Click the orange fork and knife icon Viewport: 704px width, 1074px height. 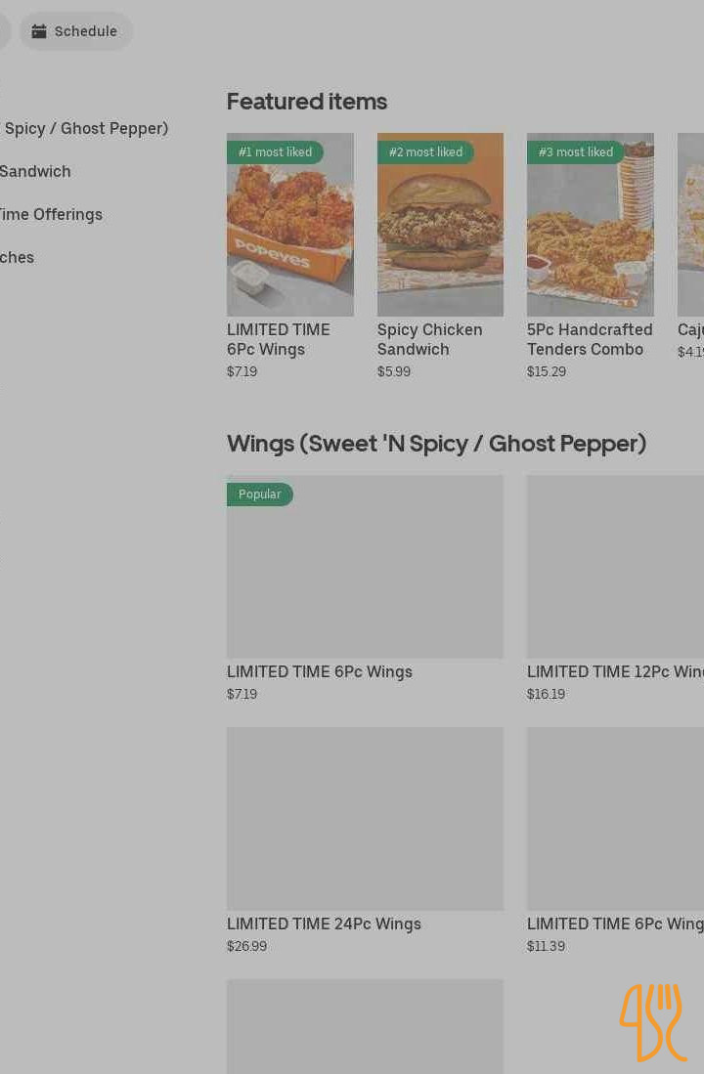(x=652, y=1022)
